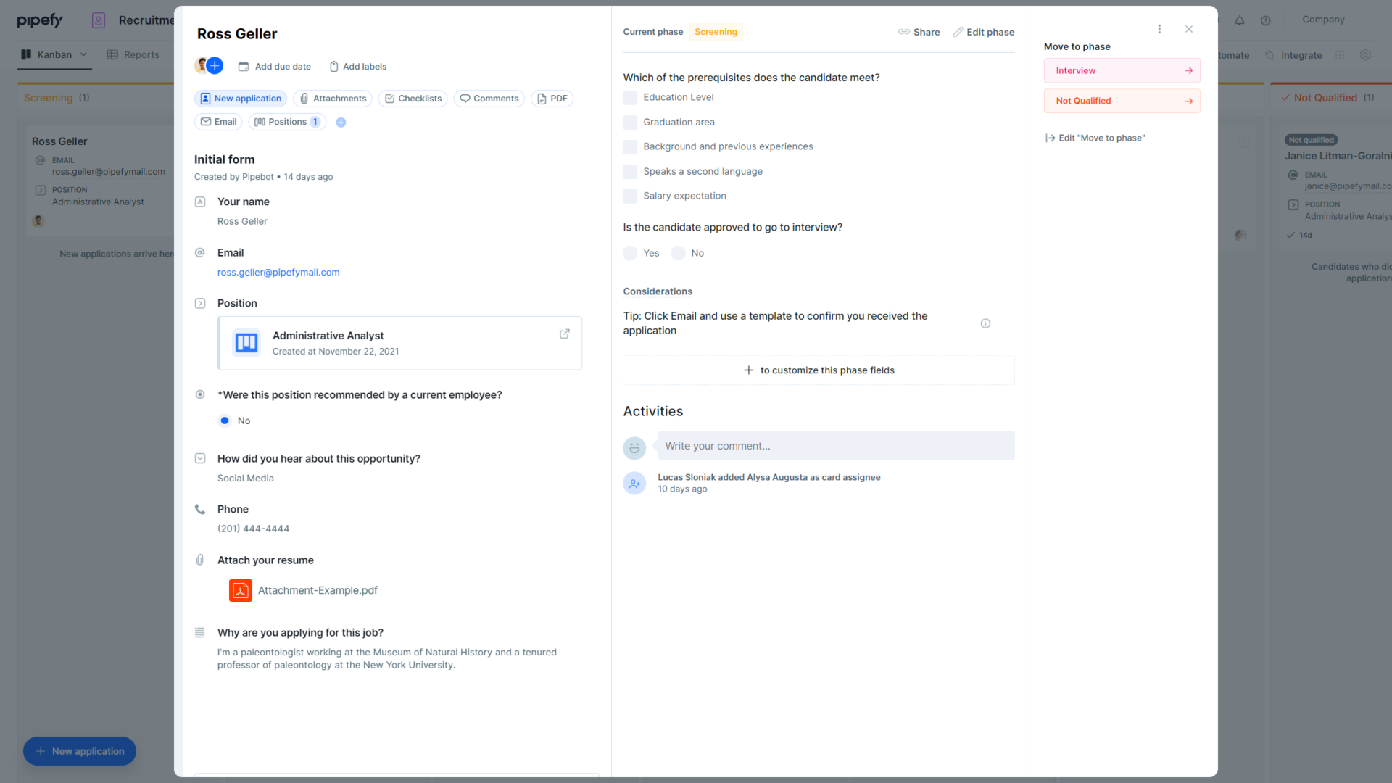Select Yes for approving candidate to interview
The height and width of the screenshot is (783, 1392).
[630, 253]
